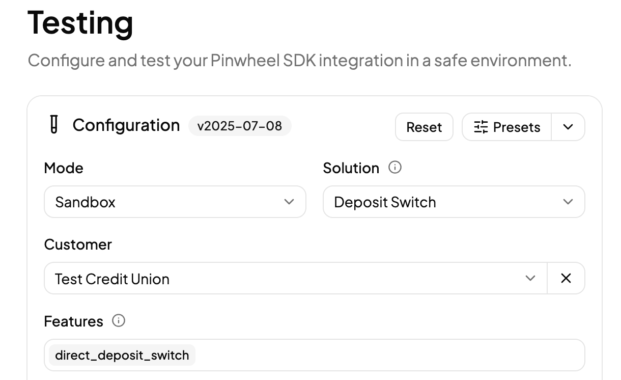Click the Testing page title
621x380 pixels.
[x=80, y=22]
